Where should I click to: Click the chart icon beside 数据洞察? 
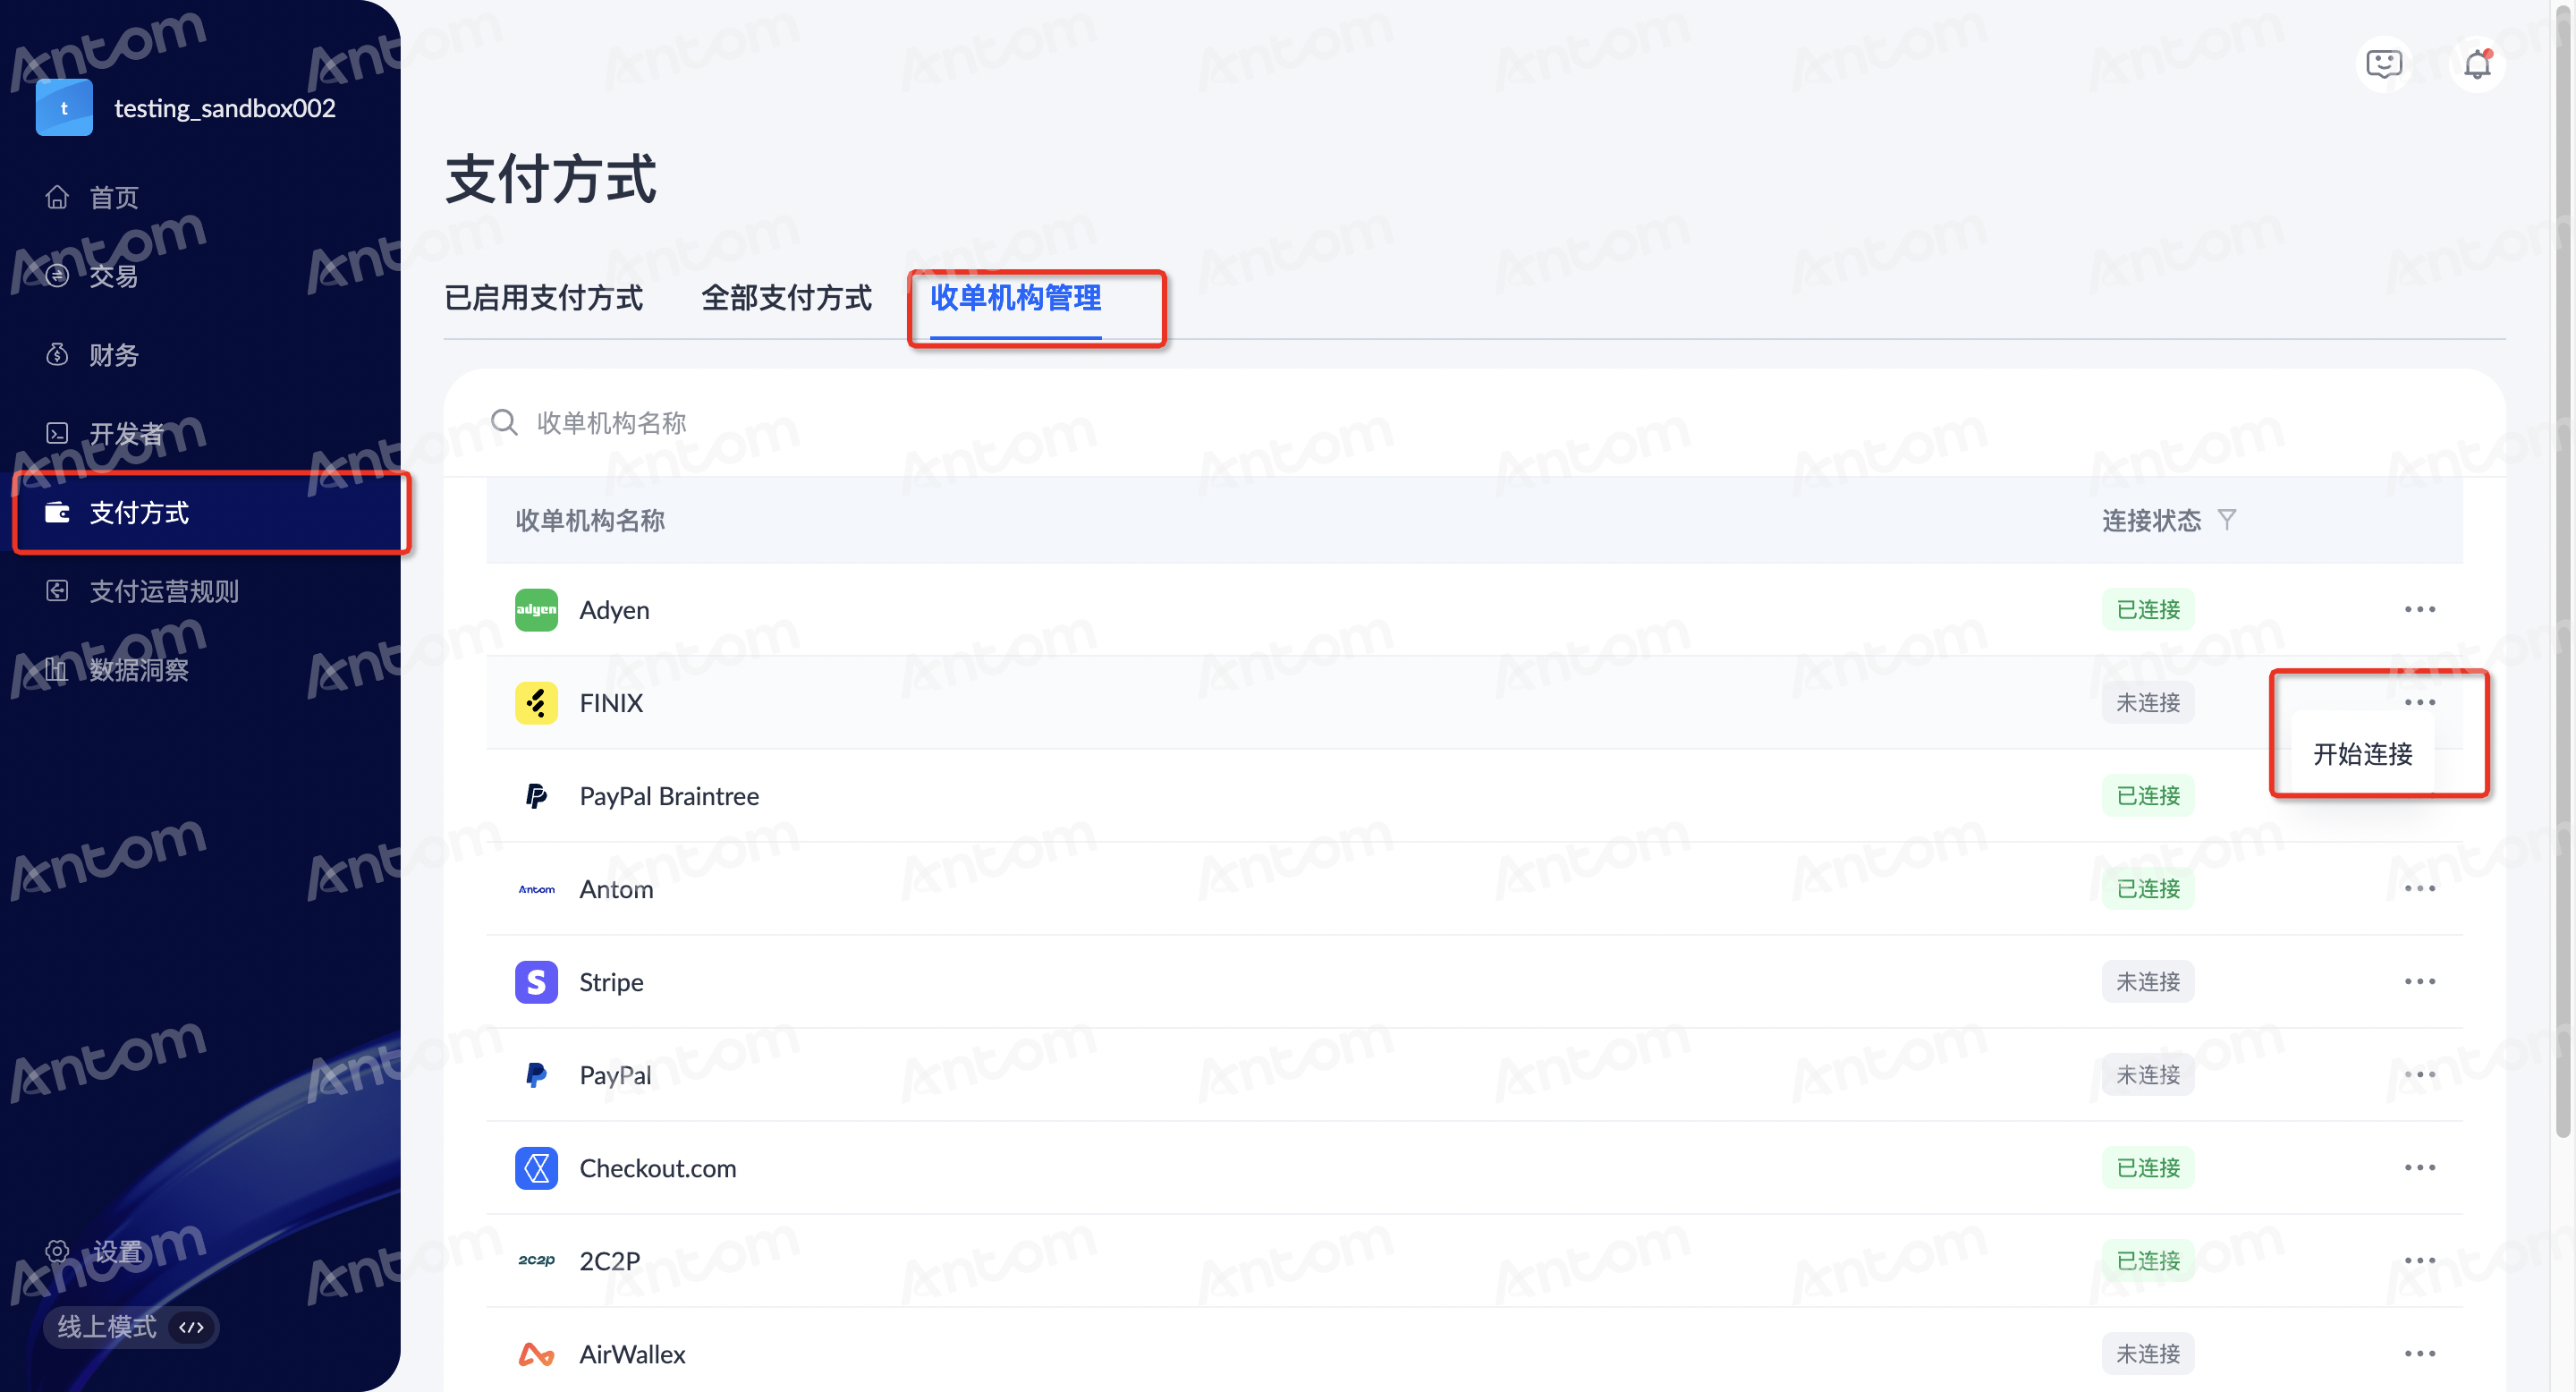[x=57, y=670]
